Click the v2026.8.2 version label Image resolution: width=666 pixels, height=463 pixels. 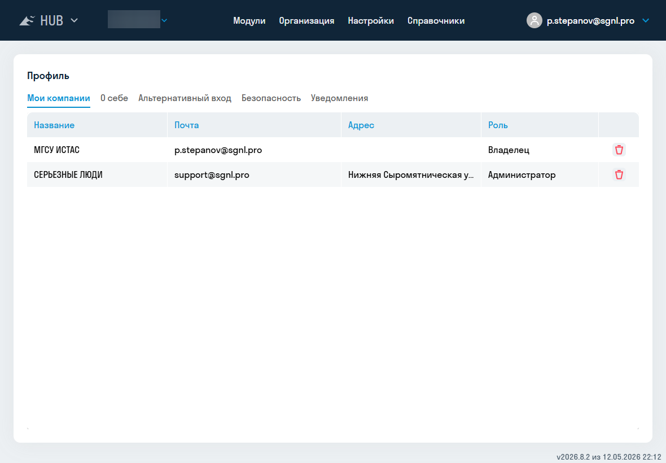pos(609,457)
